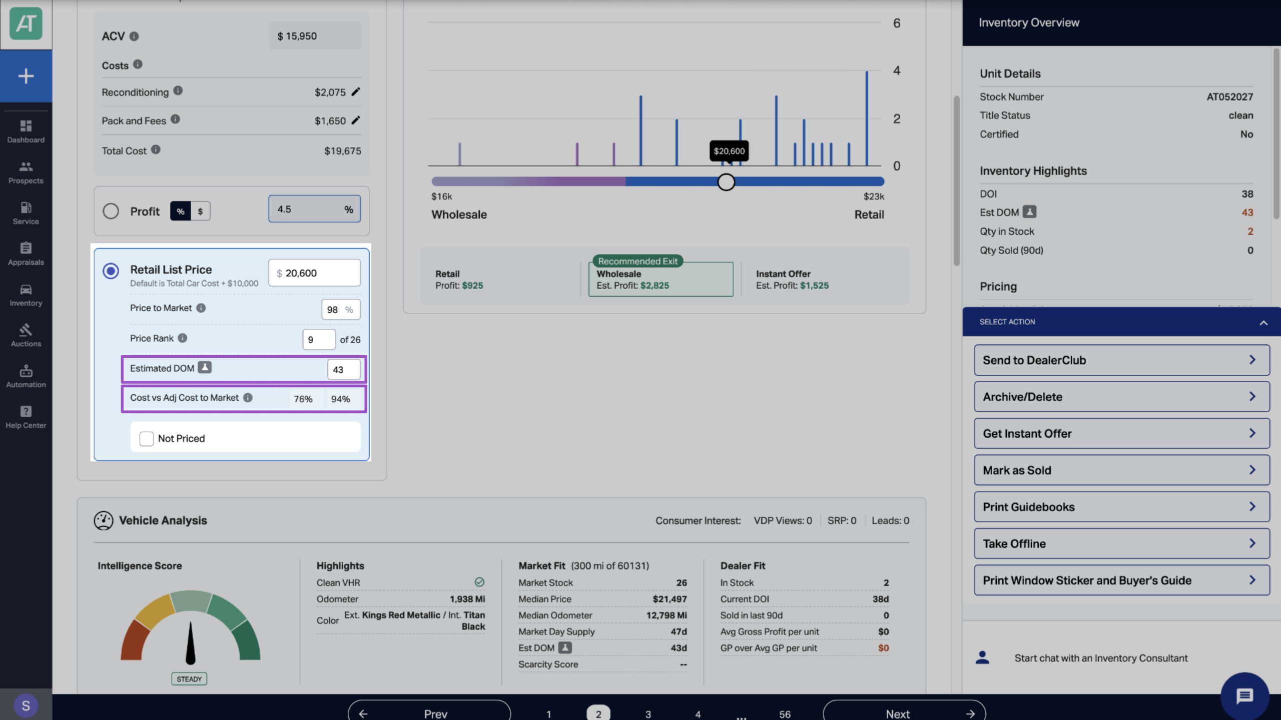This screenshot has height=720, width=1281.
Task: Click the purple wholesale portion of slider
Action: (528, 182)
